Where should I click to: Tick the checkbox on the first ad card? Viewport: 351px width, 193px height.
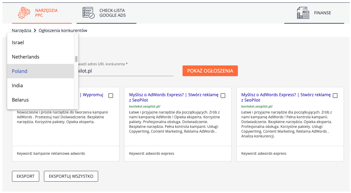click(x=111, y=96)
